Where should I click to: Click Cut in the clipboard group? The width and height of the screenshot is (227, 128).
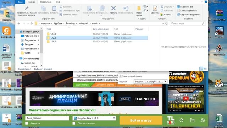(66, 7)
